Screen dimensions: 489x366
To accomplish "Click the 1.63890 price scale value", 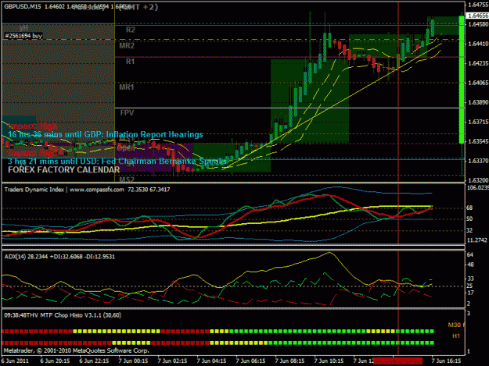I will 478,102.
